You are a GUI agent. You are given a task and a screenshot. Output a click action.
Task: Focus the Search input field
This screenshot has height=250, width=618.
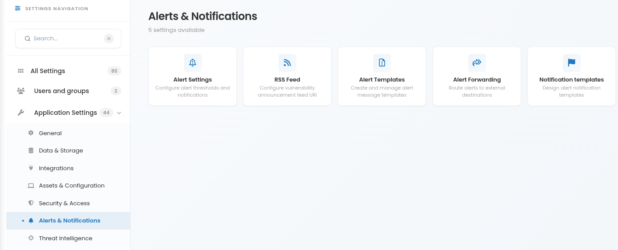tap(68, 39)
